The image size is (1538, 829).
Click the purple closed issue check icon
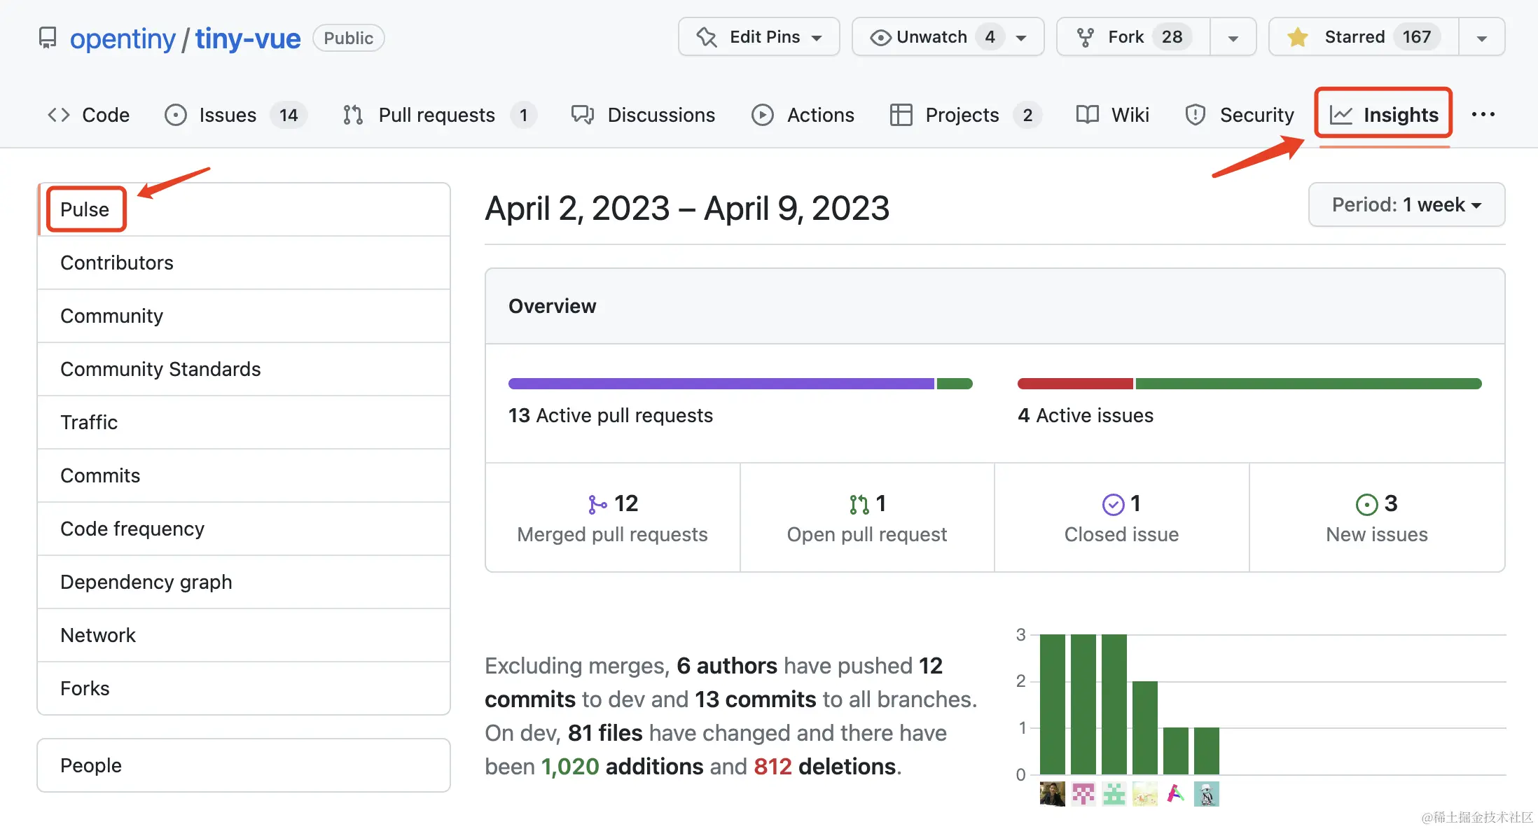pyautogui.click(x=1114, y=504)
